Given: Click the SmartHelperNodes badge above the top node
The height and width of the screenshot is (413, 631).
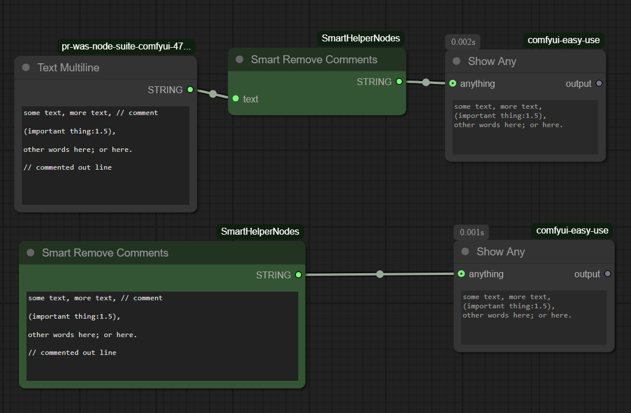Looking at the screenshot, I should 360,38.
